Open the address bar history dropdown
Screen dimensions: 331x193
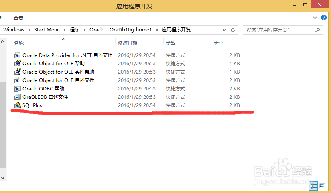tap(224, 30)
